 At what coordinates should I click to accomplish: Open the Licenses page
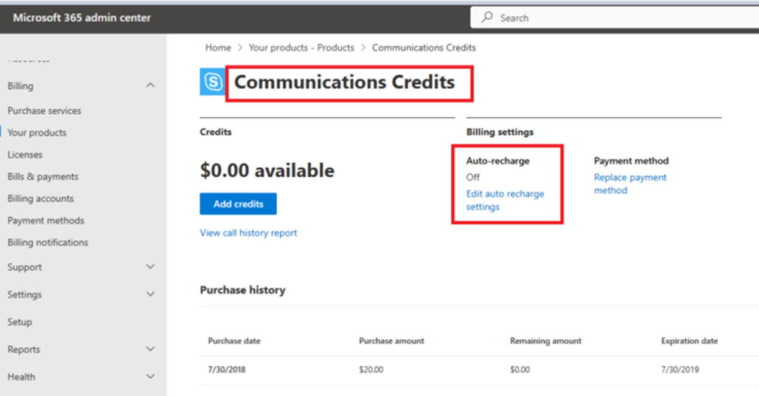point(25,154)
